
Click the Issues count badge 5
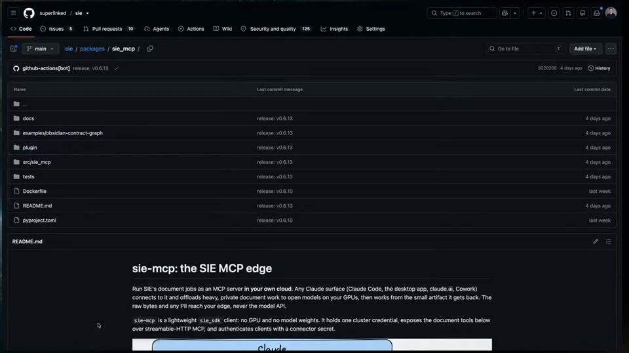[71, 29]
